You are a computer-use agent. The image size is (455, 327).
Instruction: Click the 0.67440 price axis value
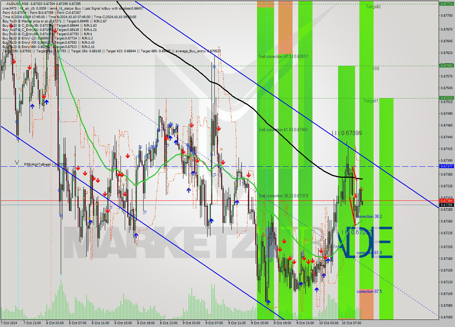[446, 137]
